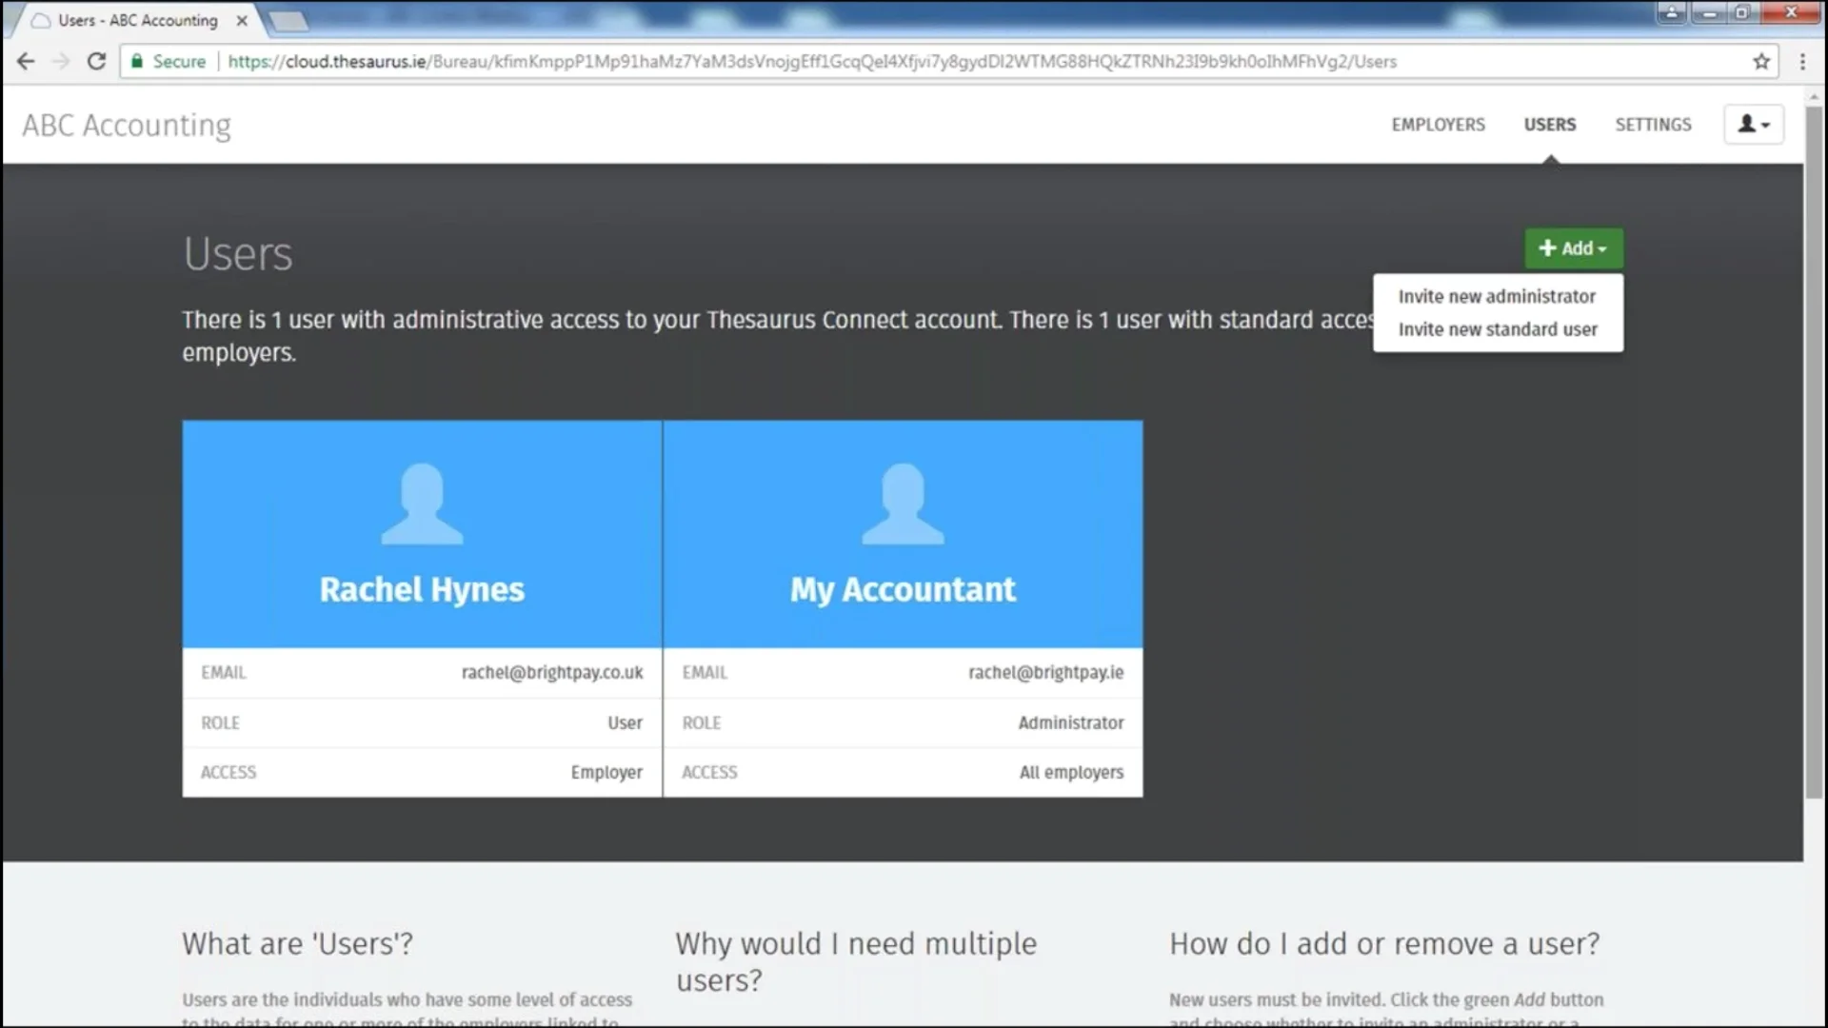This screenshot has height=1028, width=1828.
Task: Click the My Accountant avatar icon
Action: tap(903, 503)
